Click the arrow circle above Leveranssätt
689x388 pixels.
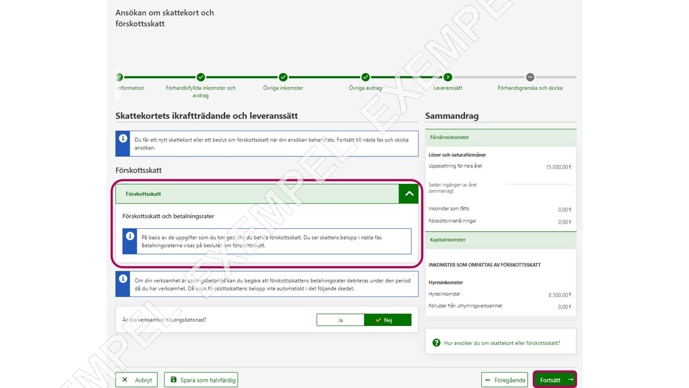448,77
